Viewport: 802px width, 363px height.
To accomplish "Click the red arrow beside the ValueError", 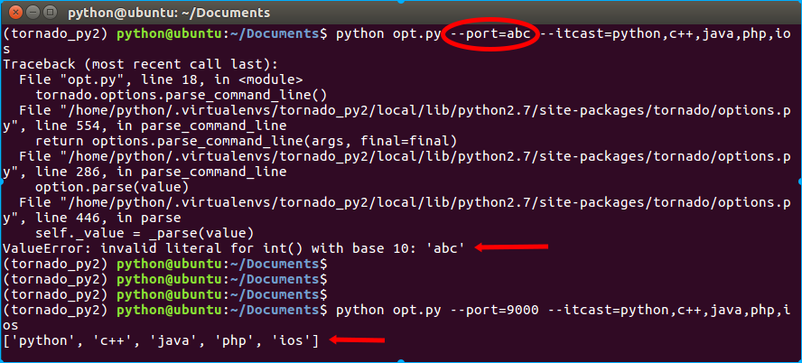I will pos(512,247).
